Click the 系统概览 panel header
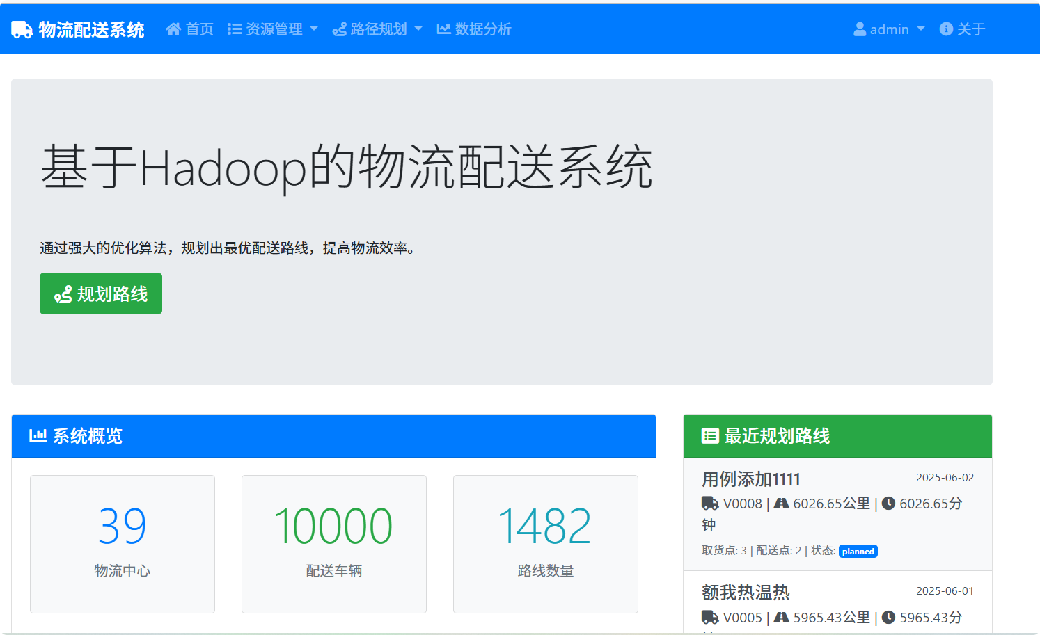The width and height of the screenshot is (1040, 635). (x=333, y=436)
